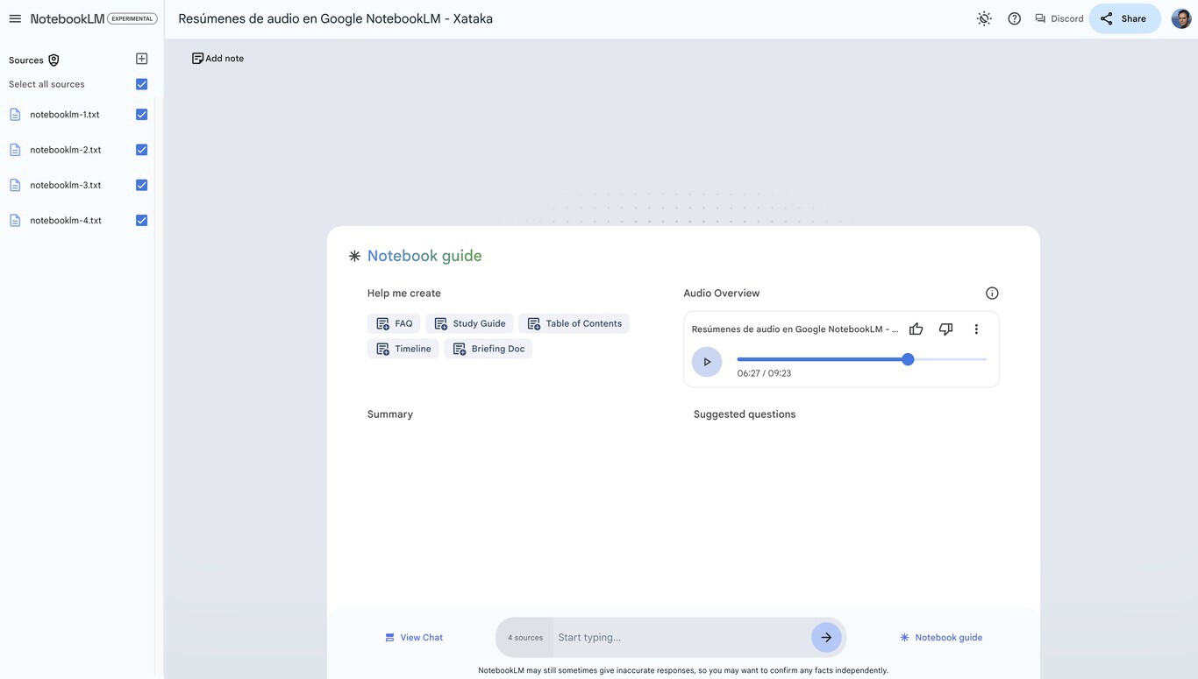This screenshot has height=679, width=1198.
Task: Click the notebook title in the header
Action: (336, 18)
